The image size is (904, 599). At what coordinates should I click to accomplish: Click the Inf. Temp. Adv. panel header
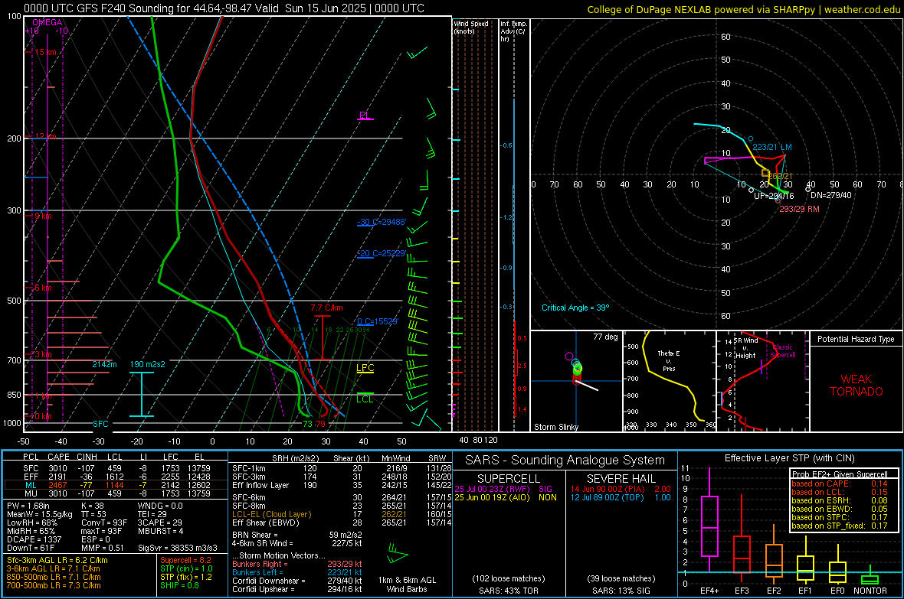point(513,31)
